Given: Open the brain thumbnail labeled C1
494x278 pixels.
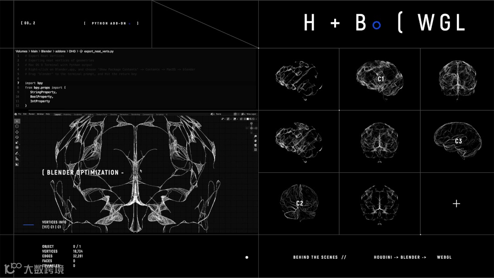Looking at the screenshot, I should point(380,79).
